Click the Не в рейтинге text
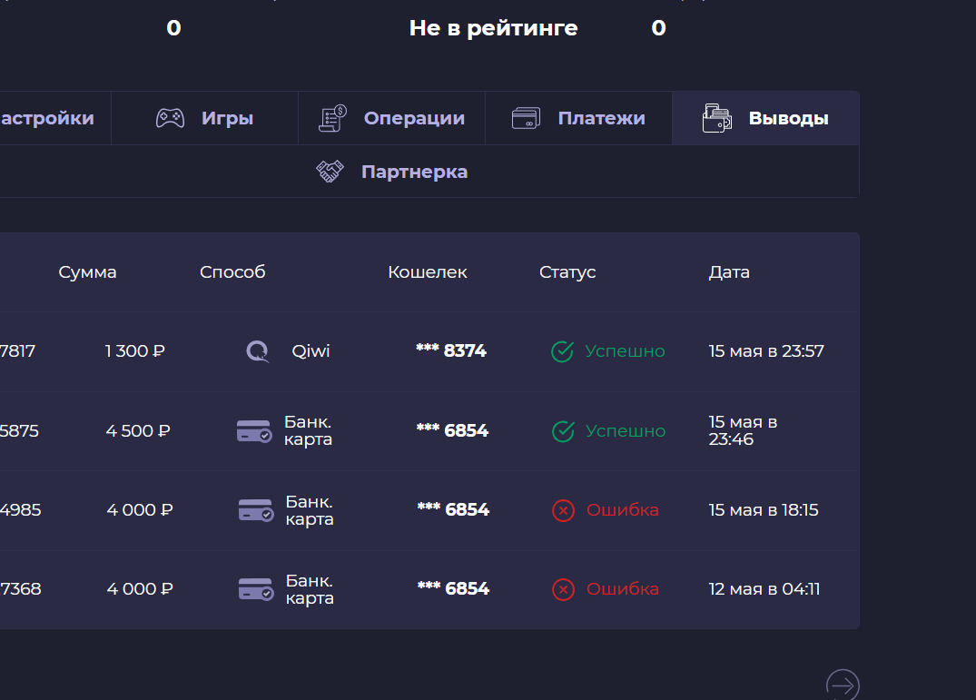Screen dimensions: 976x700 (x=494, y=28)
